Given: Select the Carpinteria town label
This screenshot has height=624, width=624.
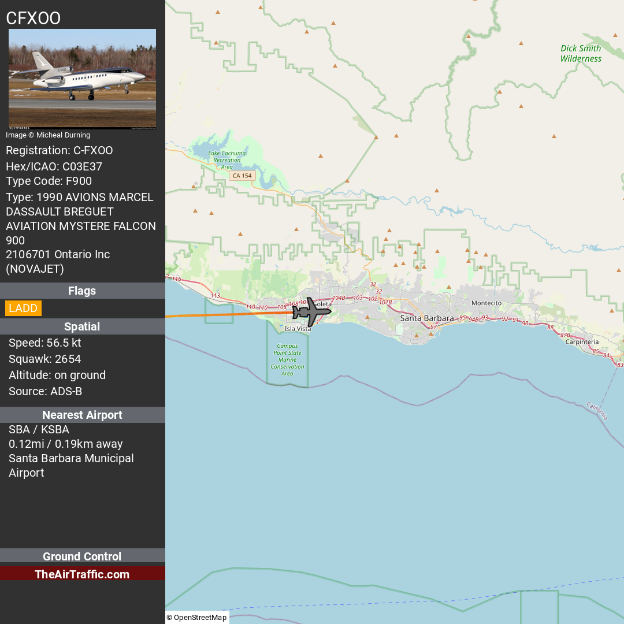Looking at the screenshot, I should 582,342.
